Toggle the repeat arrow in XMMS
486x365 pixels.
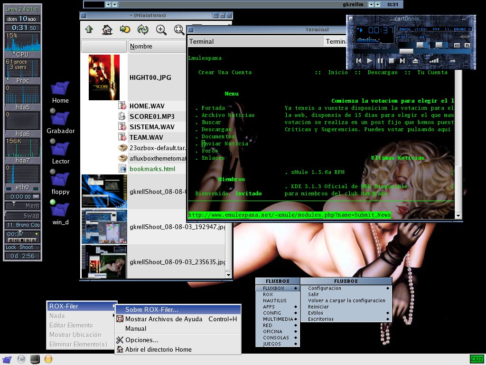pyautogui.click(x=453, y=61)
